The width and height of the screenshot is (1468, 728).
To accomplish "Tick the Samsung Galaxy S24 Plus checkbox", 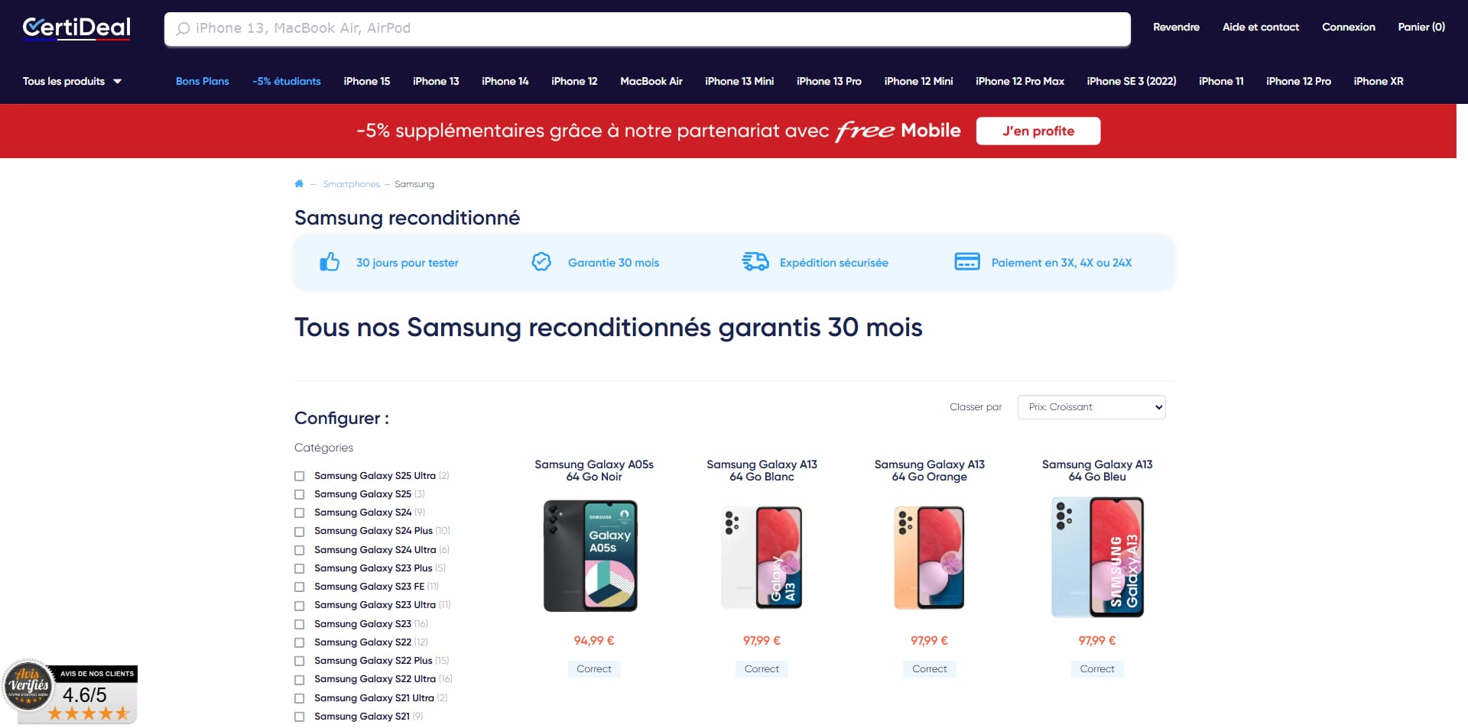I will (x=300, y=532).
